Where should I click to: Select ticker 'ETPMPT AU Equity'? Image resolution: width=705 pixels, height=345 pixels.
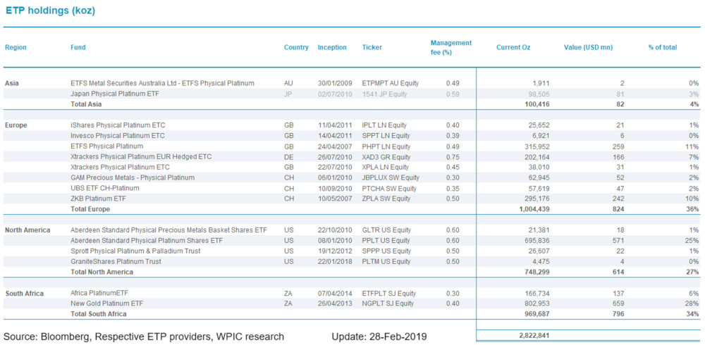[x=391, y=83]
